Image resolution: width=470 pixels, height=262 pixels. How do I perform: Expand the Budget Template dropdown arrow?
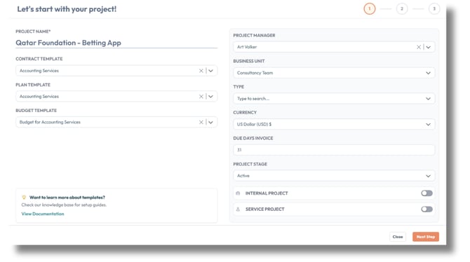click(210, 122)
